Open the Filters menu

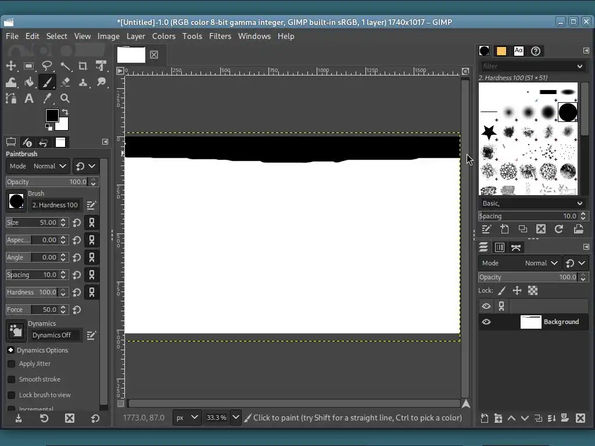[220, 36]
